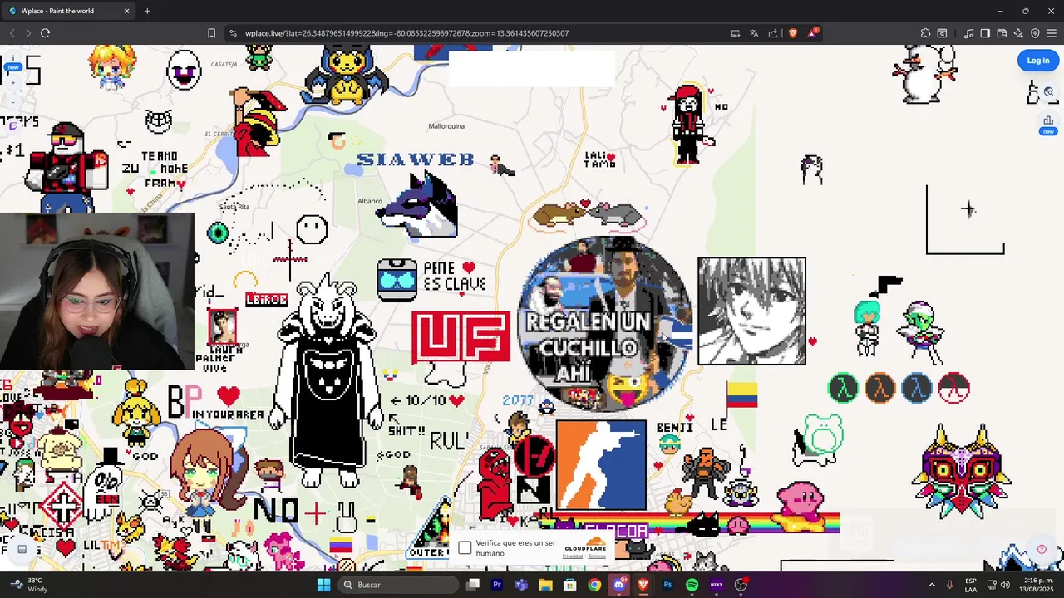1064x598 pixels.
Task: Open the Brave Wallet icon
Action: tap(1002, 33)
